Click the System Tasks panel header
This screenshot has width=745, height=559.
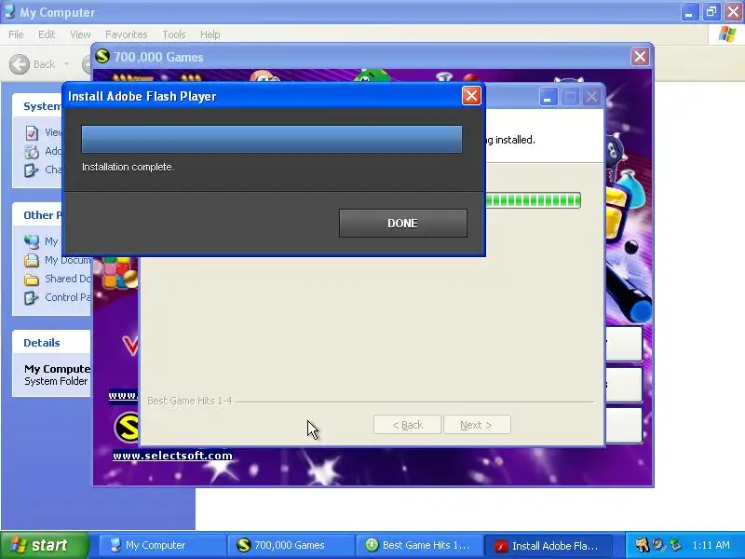tap(38, 106)
